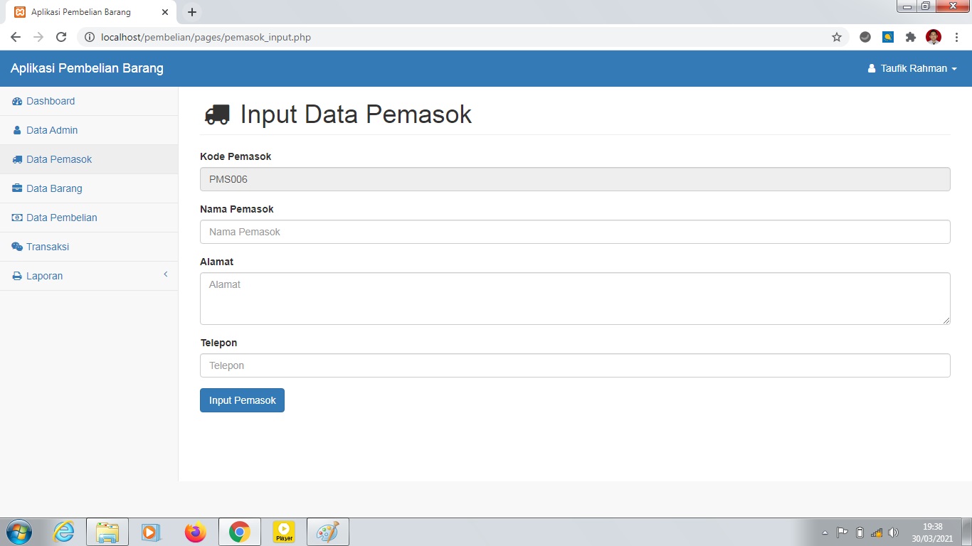This screenshot has height=546, width=972.
Task: Click the Data Pemasok truck icon
Action: point(17,159)
